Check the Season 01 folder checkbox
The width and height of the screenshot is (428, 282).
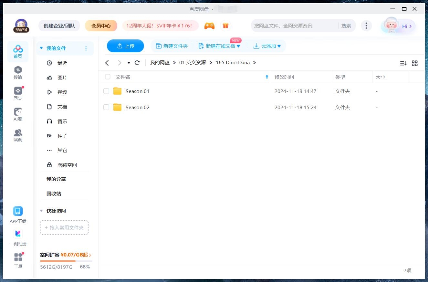point(106,91)
